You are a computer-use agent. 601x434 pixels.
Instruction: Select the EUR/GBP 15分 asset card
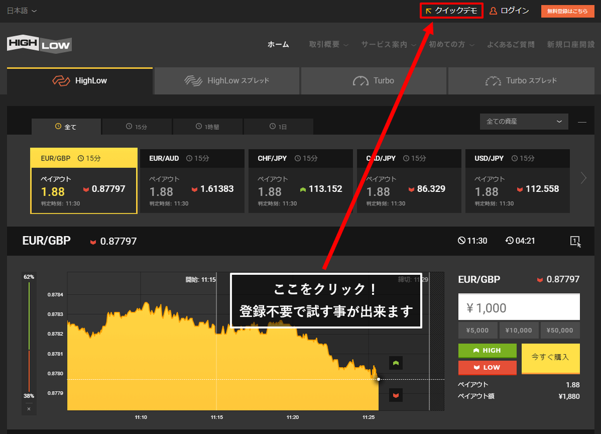(x=83, y=180)
